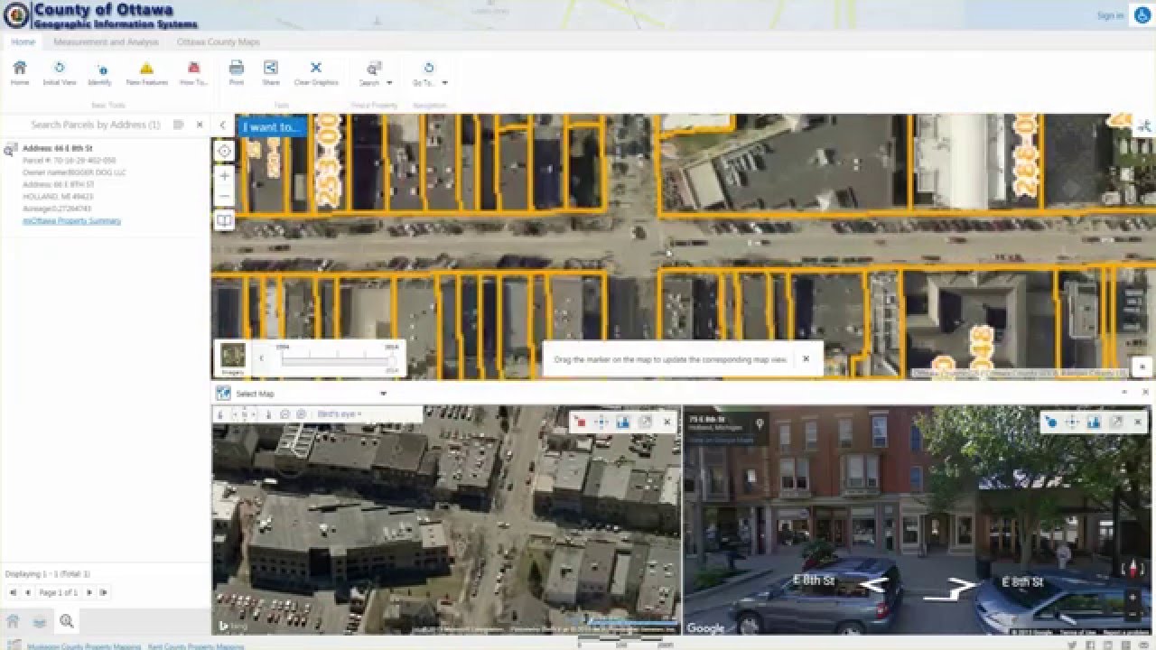Click the I want to... button
Screen dimensions: 1156x650
pyautogui.click(x=271, y=126)
